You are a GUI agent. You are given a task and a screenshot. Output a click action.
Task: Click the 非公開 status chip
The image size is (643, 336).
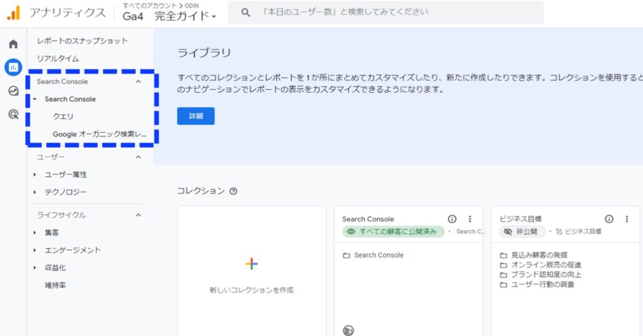[522, 232]
